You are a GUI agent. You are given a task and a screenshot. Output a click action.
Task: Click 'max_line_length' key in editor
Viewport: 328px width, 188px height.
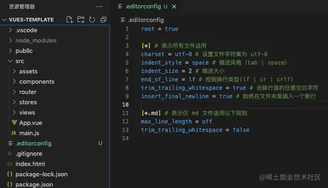(166, 122)
